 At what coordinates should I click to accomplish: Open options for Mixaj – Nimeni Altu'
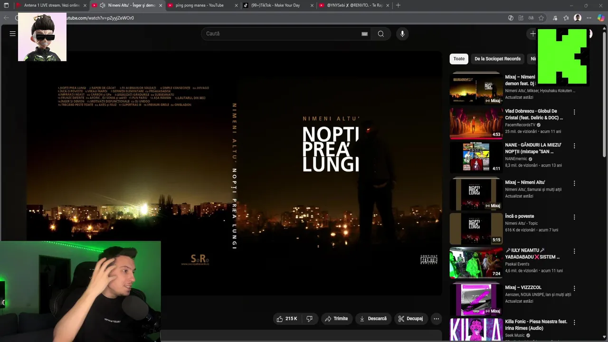point(574,183)
